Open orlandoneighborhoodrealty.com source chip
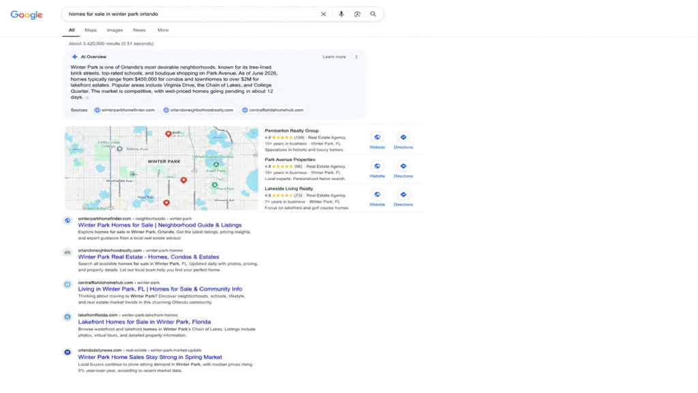This screenshot has width=698, height=393. tap(198, 110)
